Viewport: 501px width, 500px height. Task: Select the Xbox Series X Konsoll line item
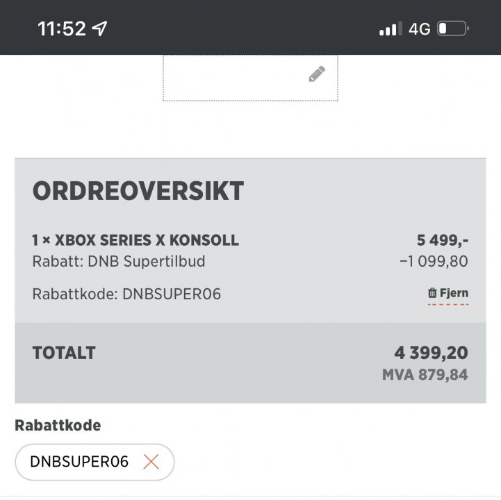(135, 240)
